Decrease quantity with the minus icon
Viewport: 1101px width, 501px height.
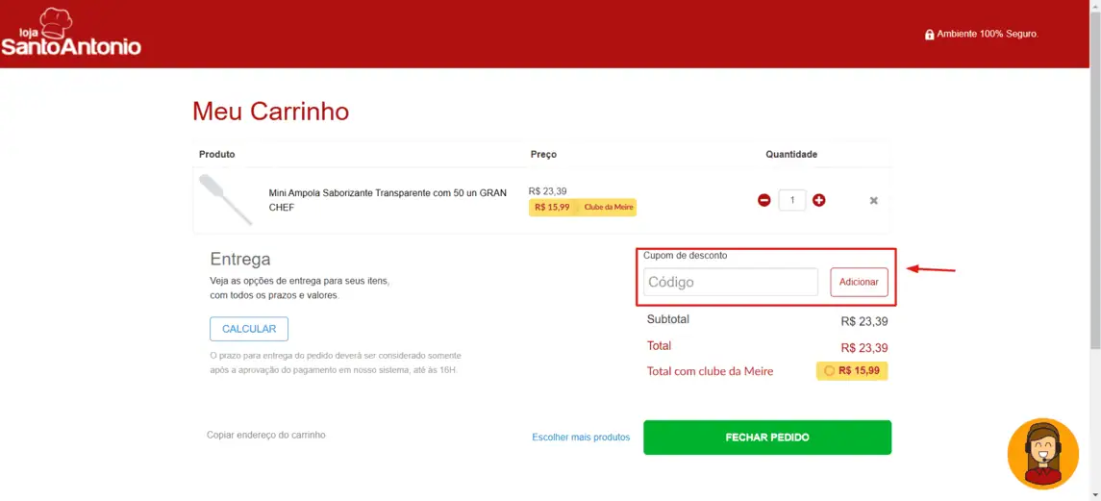[763, 200]
